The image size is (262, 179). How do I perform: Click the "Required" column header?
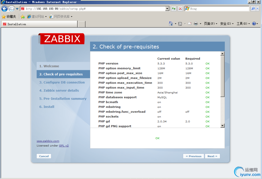(x=193, y=58)
